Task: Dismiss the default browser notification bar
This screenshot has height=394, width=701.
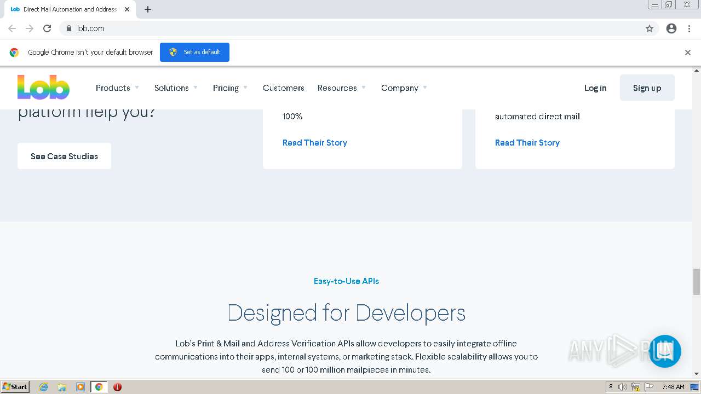Action: (688, 53)
